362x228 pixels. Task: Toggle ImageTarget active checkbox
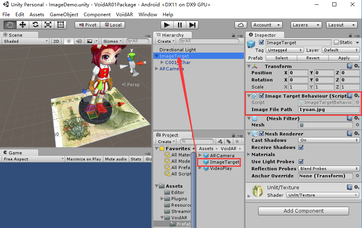point(261,42)
